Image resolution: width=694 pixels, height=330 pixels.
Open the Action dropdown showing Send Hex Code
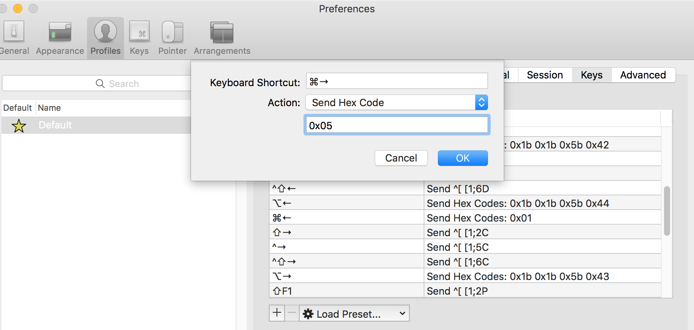[397, 103]
